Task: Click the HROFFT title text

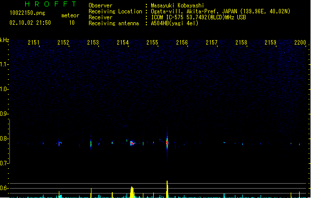Action: click(x=50, y=4)
